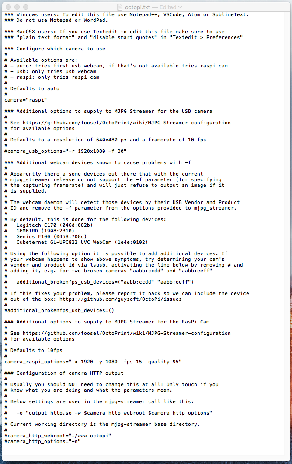Click the MJPG-Streamer-configuration URL under RasPi Cam section

126,333
